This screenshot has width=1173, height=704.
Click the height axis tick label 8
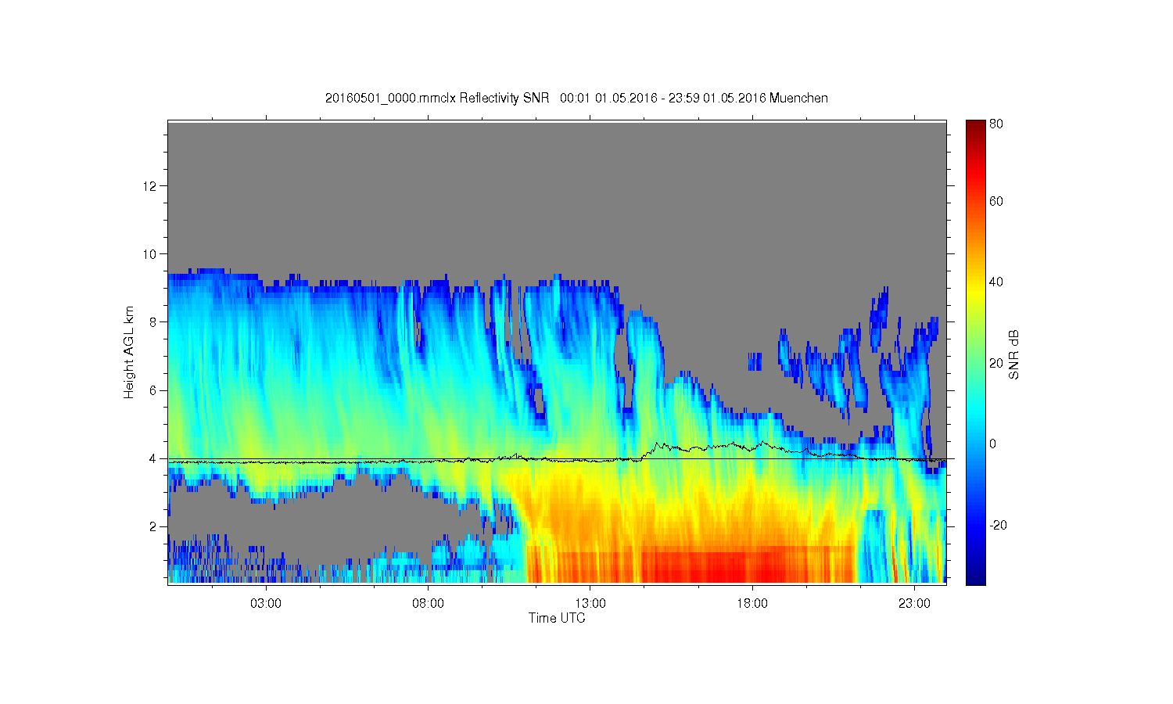point(154,322)
